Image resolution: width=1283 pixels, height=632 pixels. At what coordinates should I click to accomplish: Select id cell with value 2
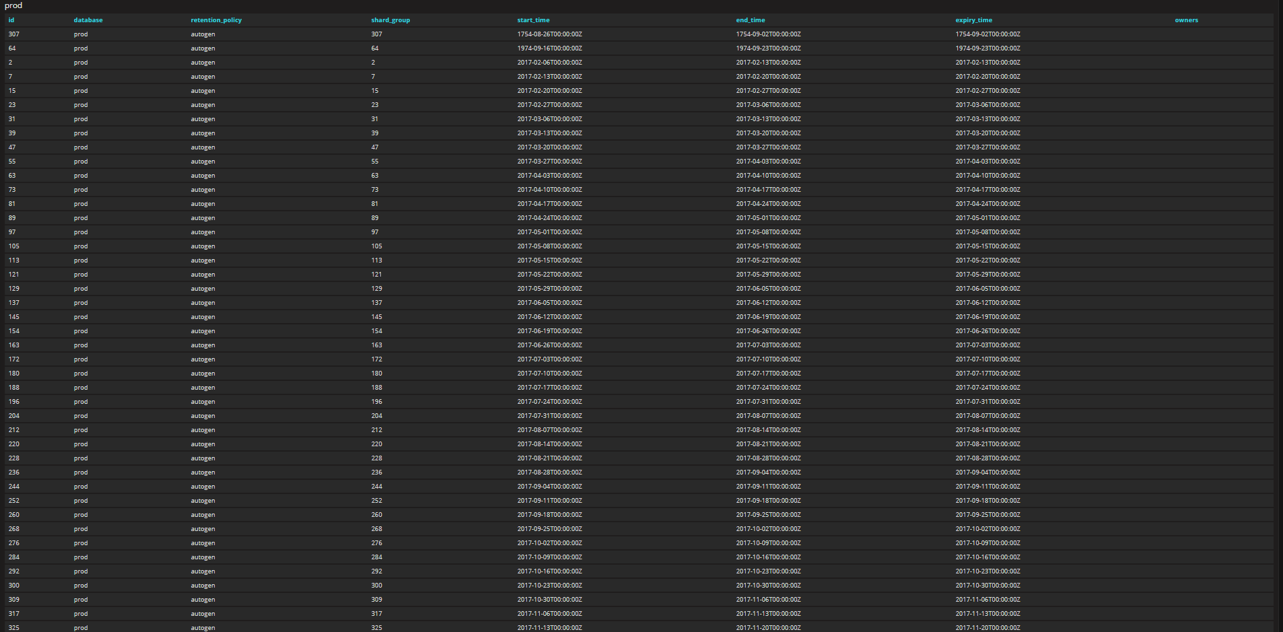[10, 63]
